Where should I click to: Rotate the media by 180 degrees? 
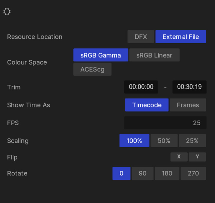click(167, 173)
